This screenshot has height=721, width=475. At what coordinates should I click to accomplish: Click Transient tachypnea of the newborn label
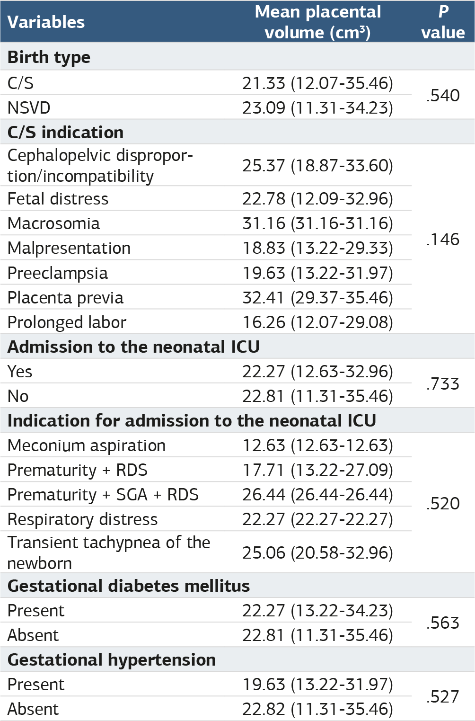[x=109, y=552]
